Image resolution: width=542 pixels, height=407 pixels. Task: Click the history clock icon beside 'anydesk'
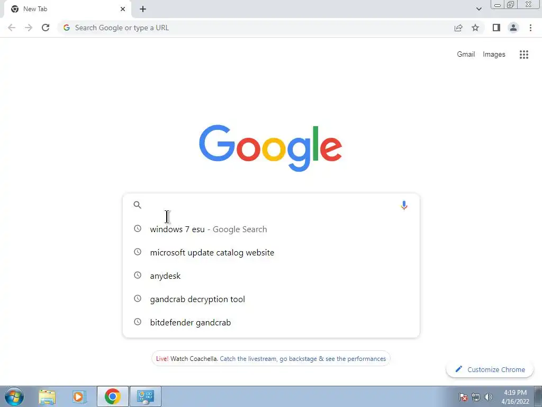click(x=138, y=275)
